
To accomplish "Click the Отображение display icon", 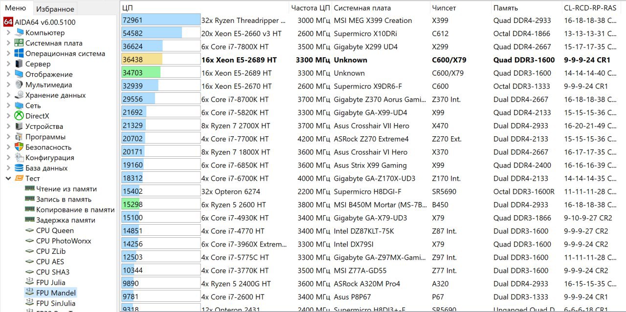I will coord(19,74).
